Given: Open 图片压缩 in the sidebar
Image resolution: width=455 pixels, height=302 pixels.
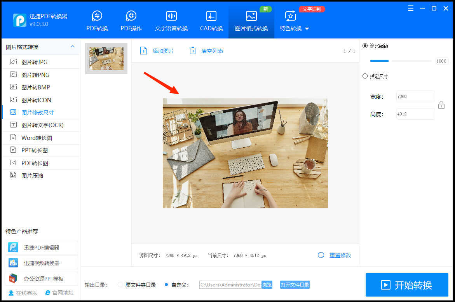Looking at the screenshot, I should [x=41, y=176].
